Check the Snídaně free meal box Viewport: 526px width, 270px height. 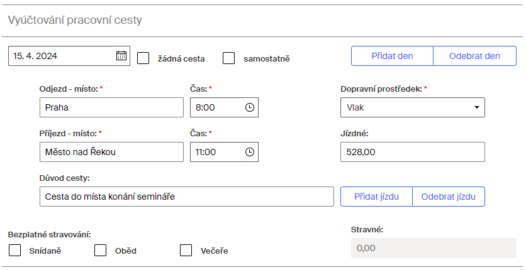tap(14, 251)
